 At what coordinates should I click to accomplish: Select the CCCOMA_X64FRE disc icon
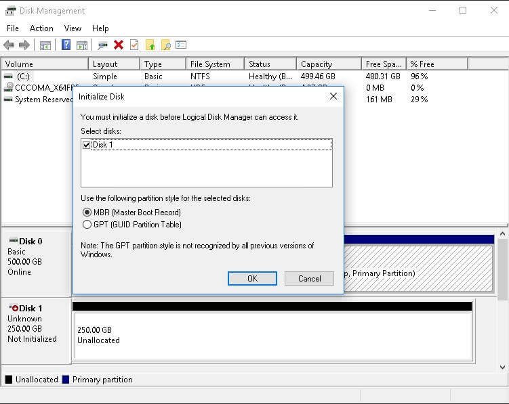(x=9, y=87)
